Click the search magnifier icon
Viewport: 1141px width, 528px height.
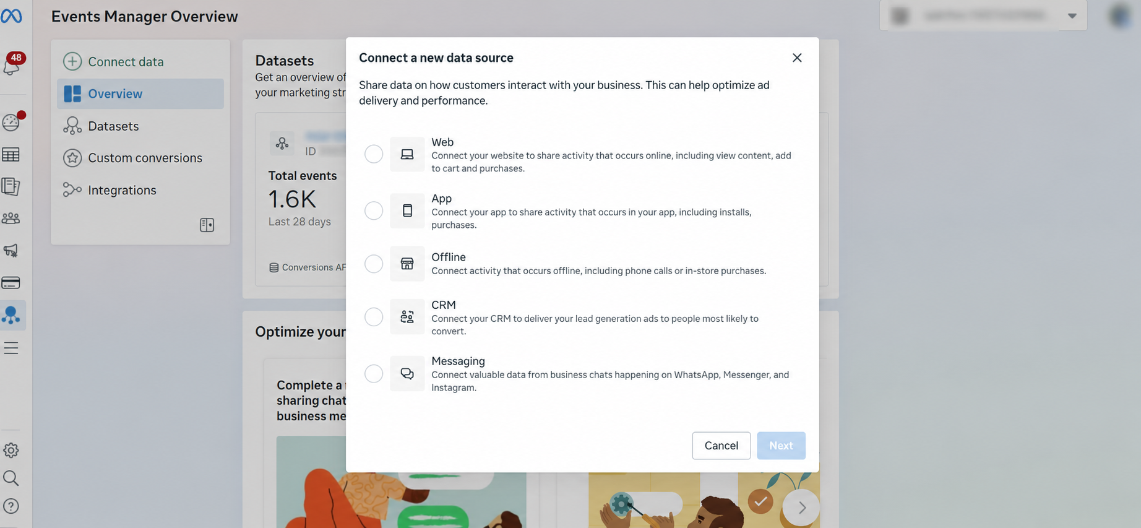coord(11,478)
